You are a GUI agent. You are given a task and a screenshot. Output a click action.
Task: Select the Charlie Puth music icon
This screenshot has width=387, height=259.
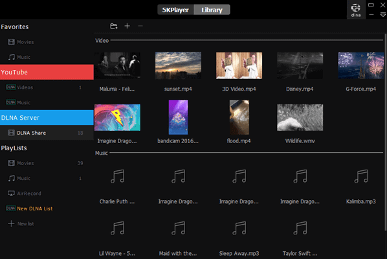tap(117, 176)
